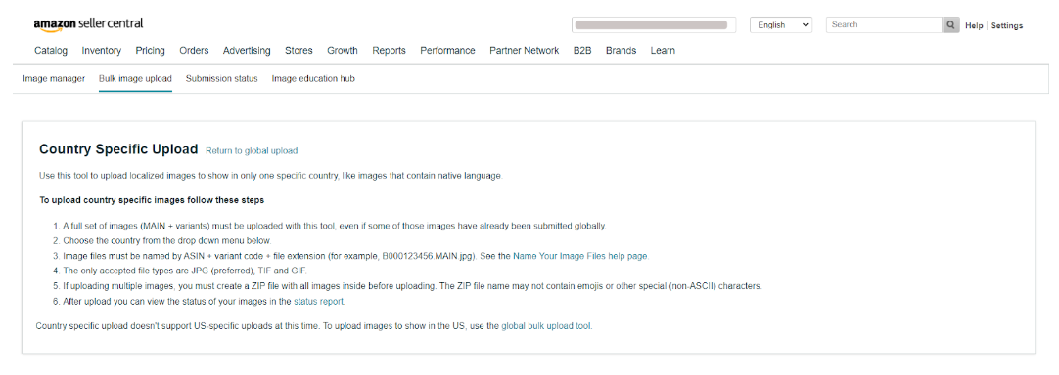Open the Performance menu
Screen dimensions: 1059x375
tap(447, 51)
